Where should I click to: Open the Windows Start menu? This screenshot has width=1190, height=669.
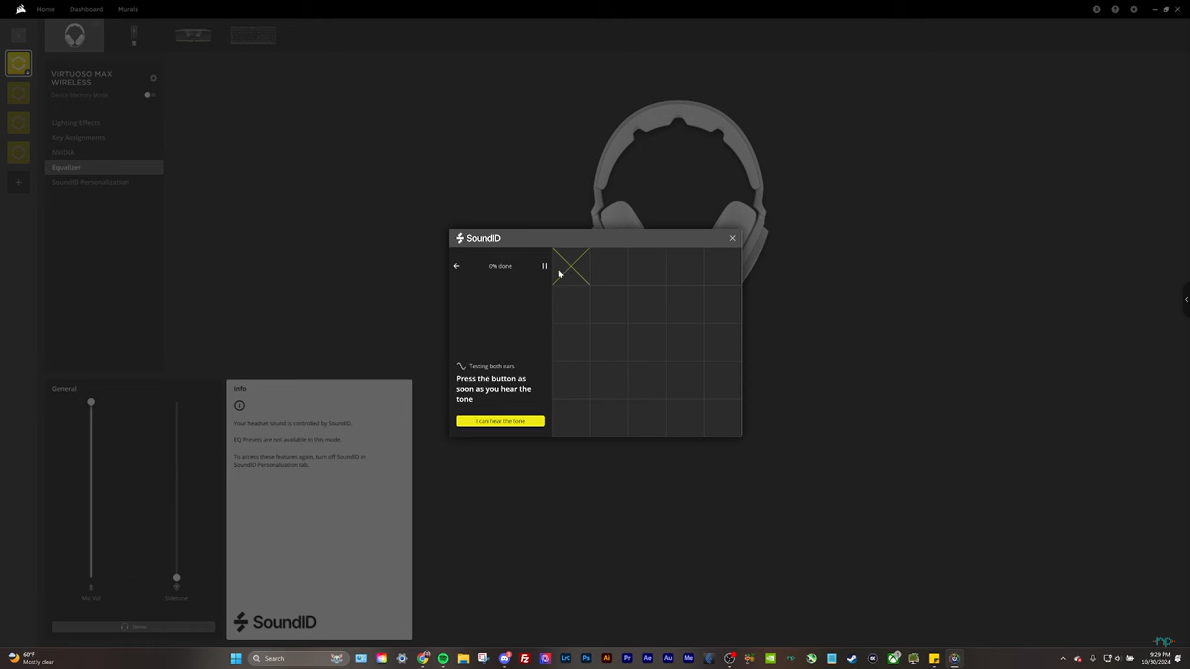click(236, 658)
